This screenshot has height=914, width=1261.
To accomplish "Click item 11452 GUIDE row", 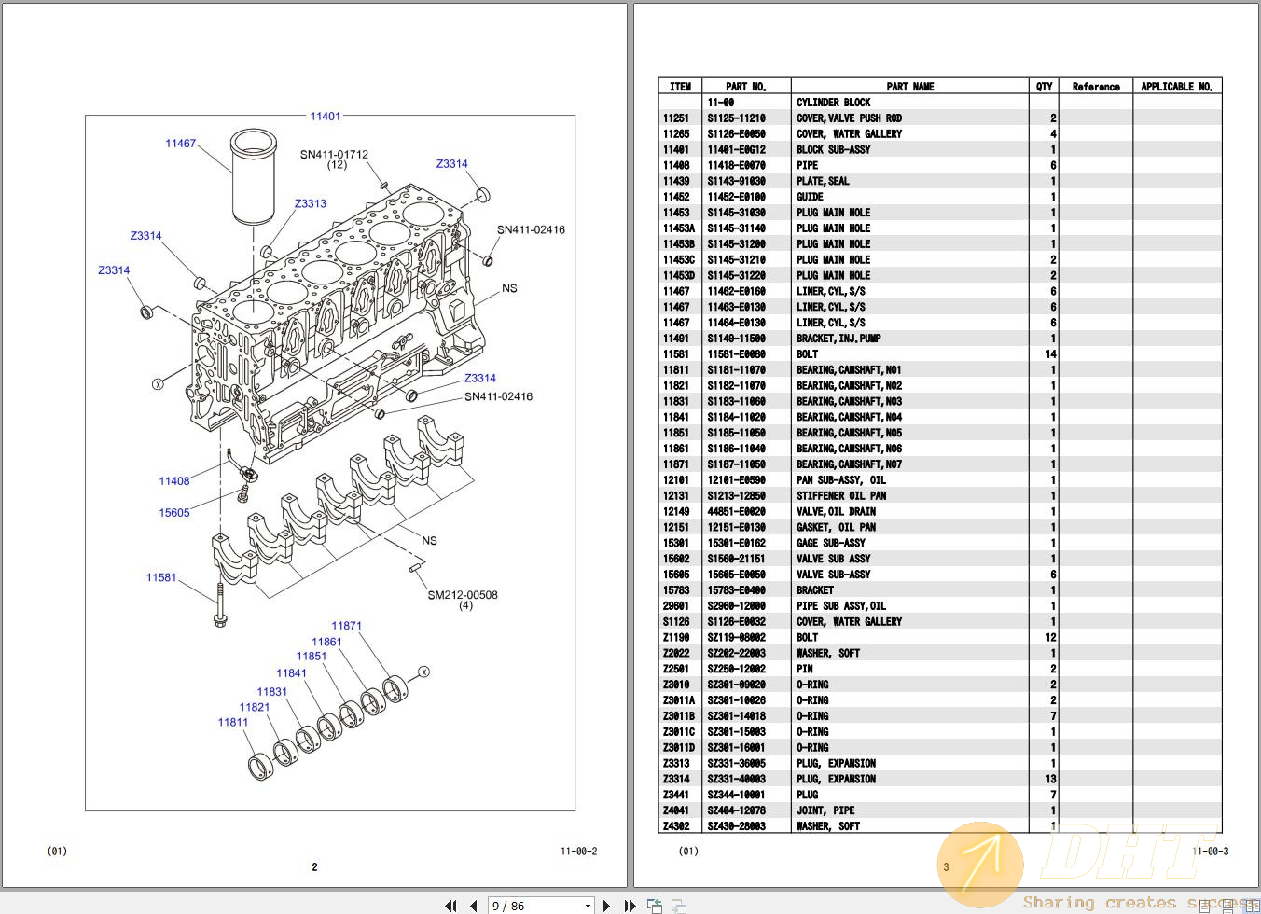I will [940, 197].
